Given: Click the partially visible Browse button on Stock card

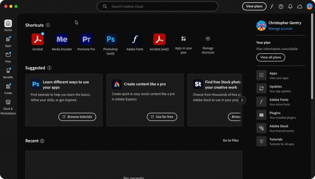Looking at the screenshot, I should coord(235,117).
